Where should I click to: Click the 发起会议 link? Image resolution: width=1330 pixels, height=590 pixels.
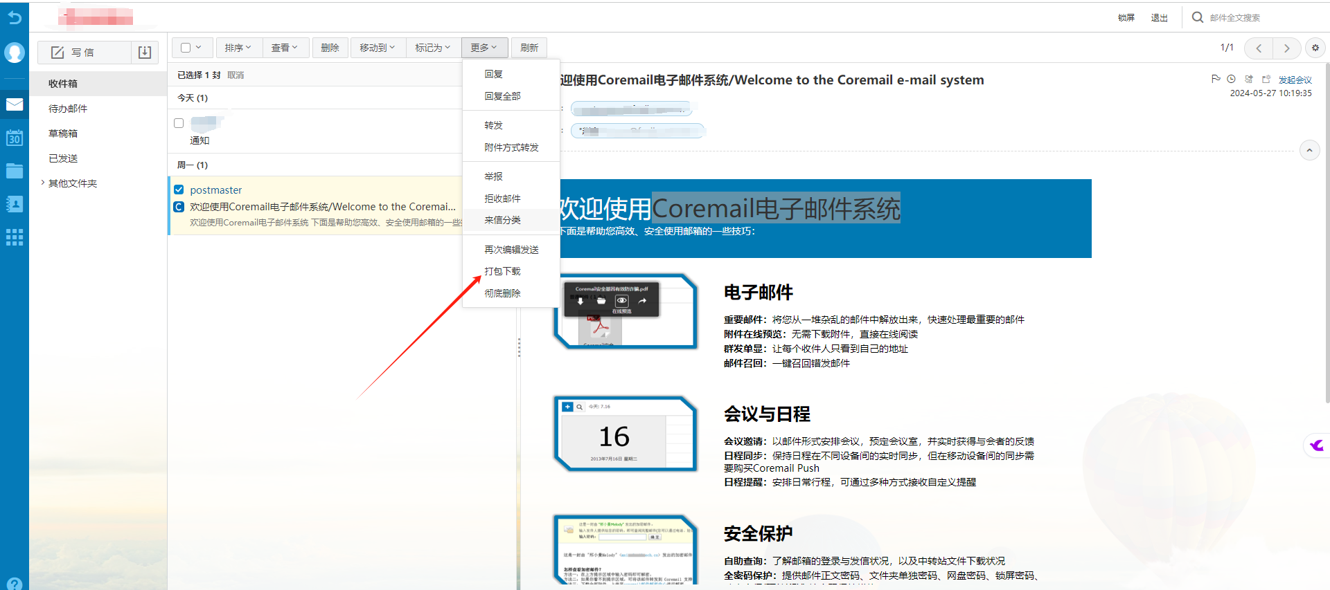click(1295, 80)
